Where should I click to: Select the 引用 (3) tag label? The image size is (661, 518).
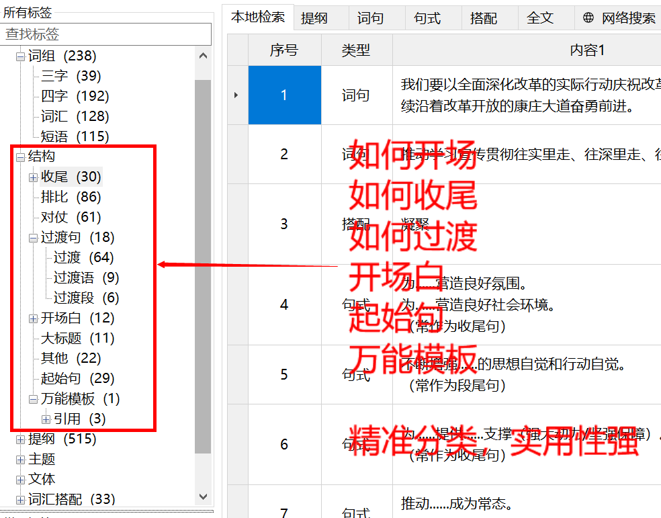click(x=80, y=419)
